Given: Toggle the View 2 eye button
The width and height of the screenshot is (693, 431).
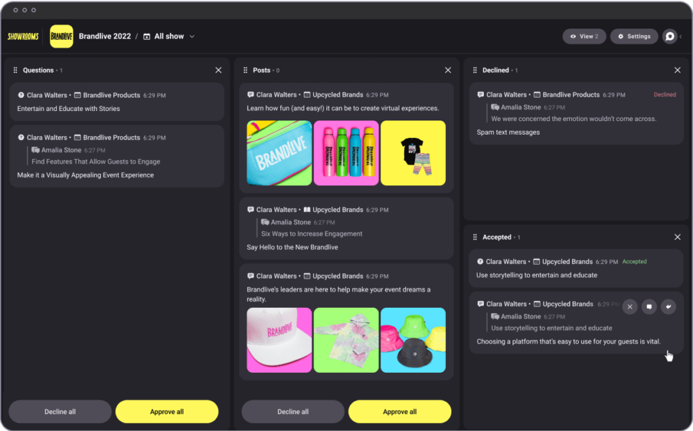Looking at the screenshot, I should [x=584, y=37].
